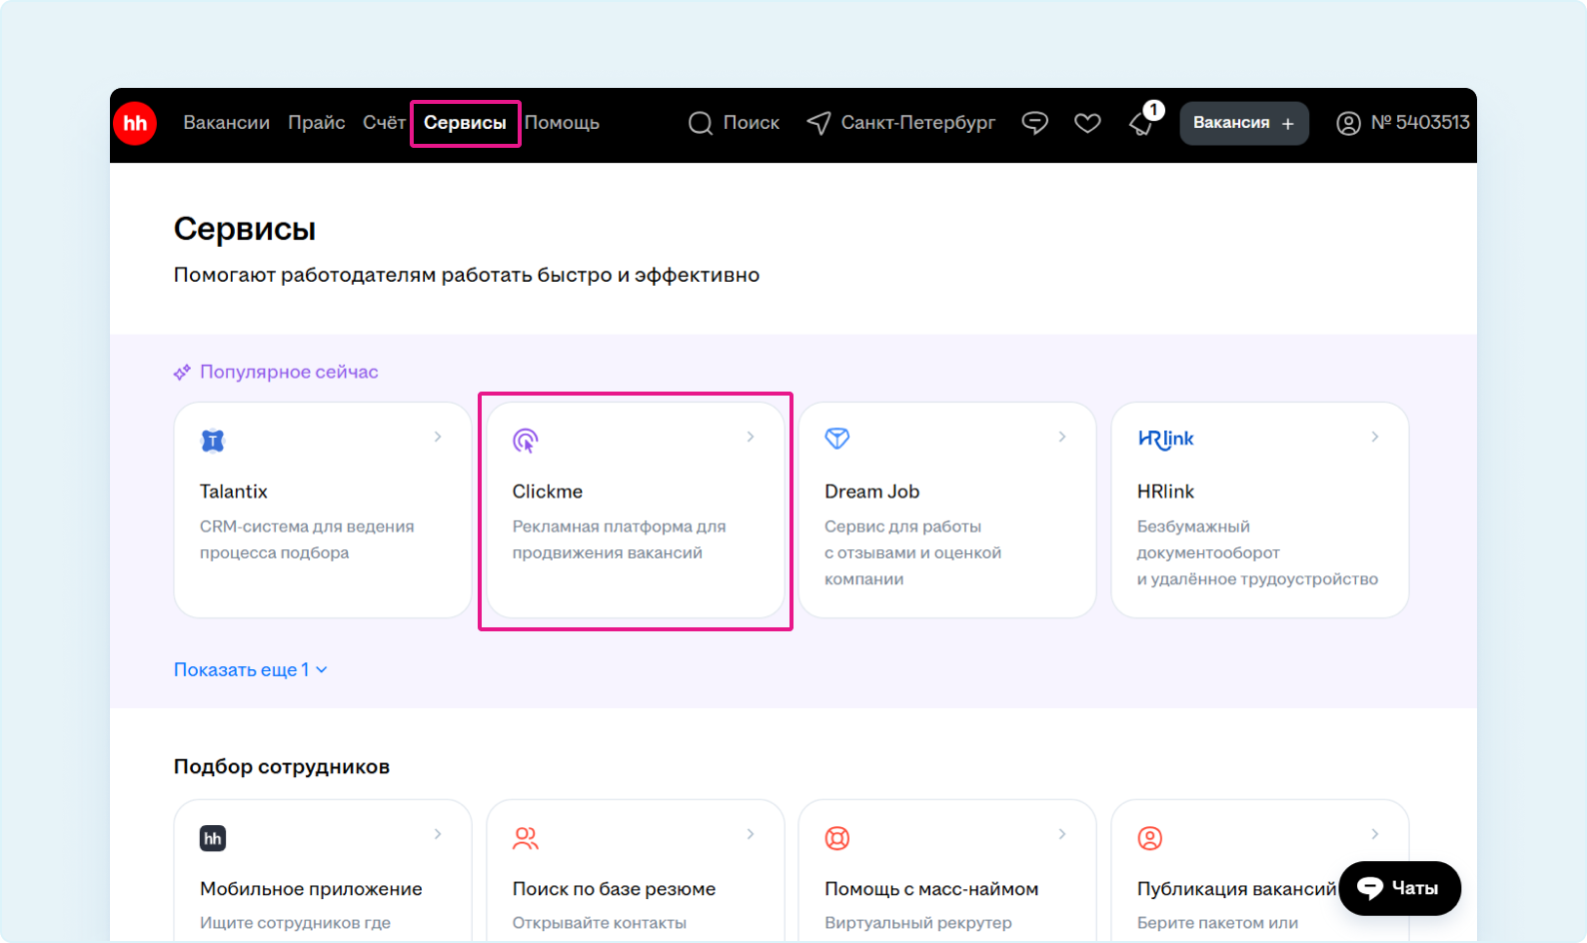This screenshot has height=943, width=1587.
Task: Click the Популярное сейчас label
Action: pos(289,372)
